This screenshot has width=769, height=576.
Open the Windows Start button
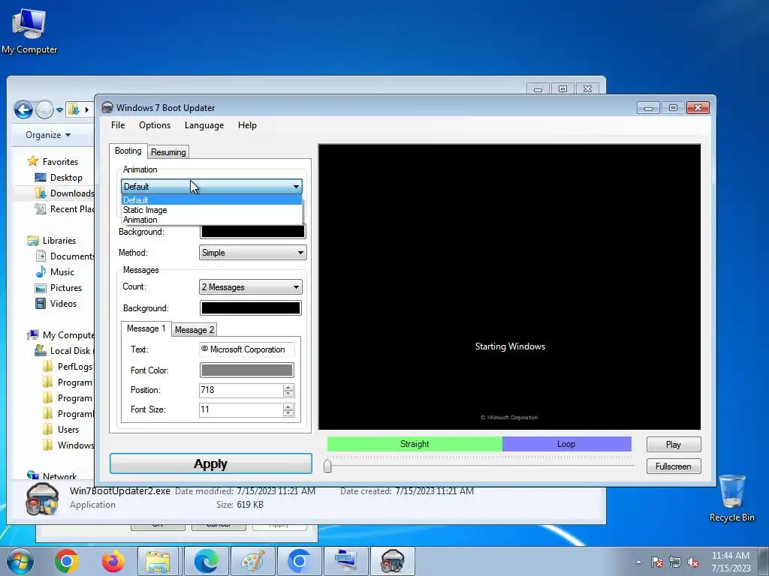tap(20, 561)
